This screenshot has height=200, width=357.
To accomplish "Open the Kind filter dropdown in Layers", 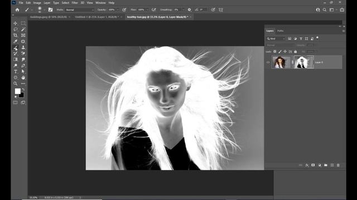I will click(x=276, y=39).
